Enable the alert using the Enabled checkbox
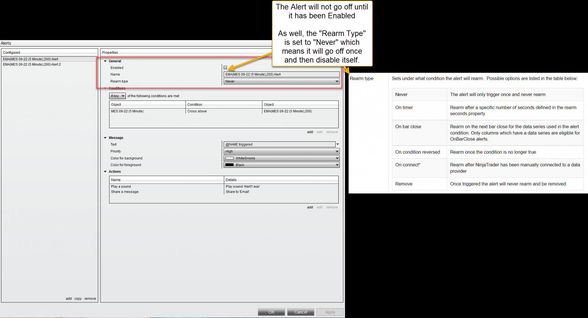The width and height of the screenshot is (588, 318). pos(225,68)
